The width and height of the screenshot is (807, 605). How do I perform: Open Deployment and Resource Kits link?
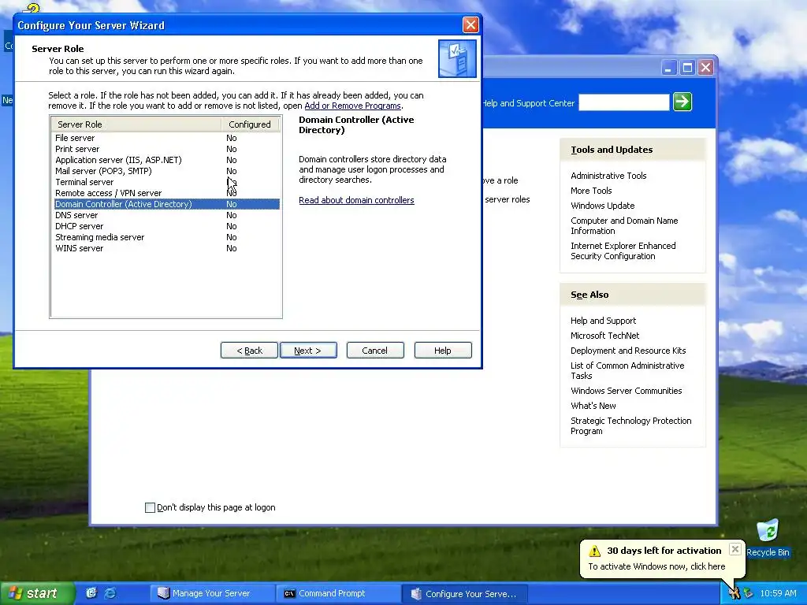coord(628,351)
